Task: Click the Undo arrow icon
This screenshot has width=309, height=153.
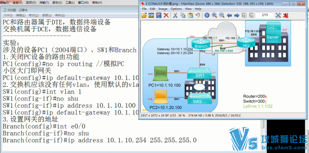Action: click(198, 16)
